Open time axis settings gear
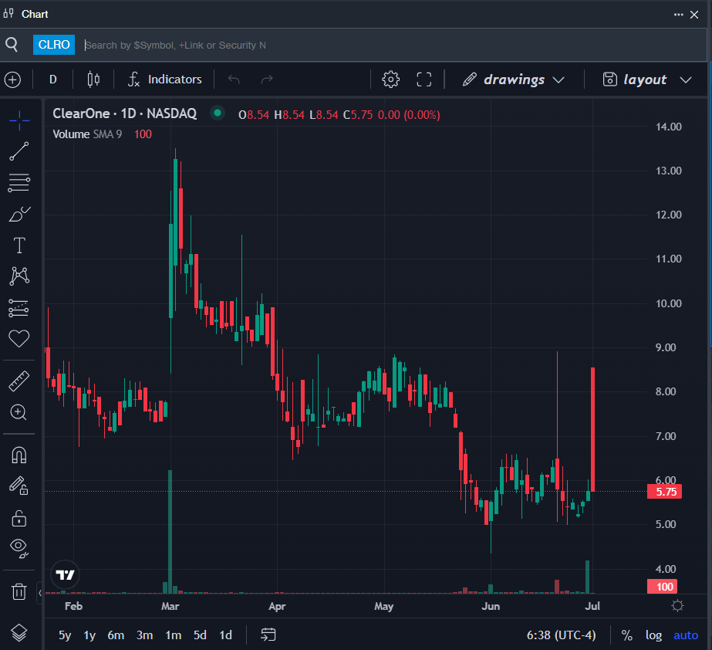This screenshot has width=712, height=650. pos(677,605)
